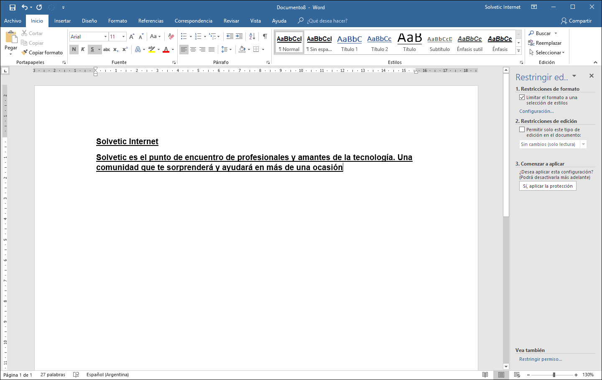The height and width of the screenshot is (380, 602).
Task: Open the font size dropdown
Action: pyautogui.click(x=123, y=37)
